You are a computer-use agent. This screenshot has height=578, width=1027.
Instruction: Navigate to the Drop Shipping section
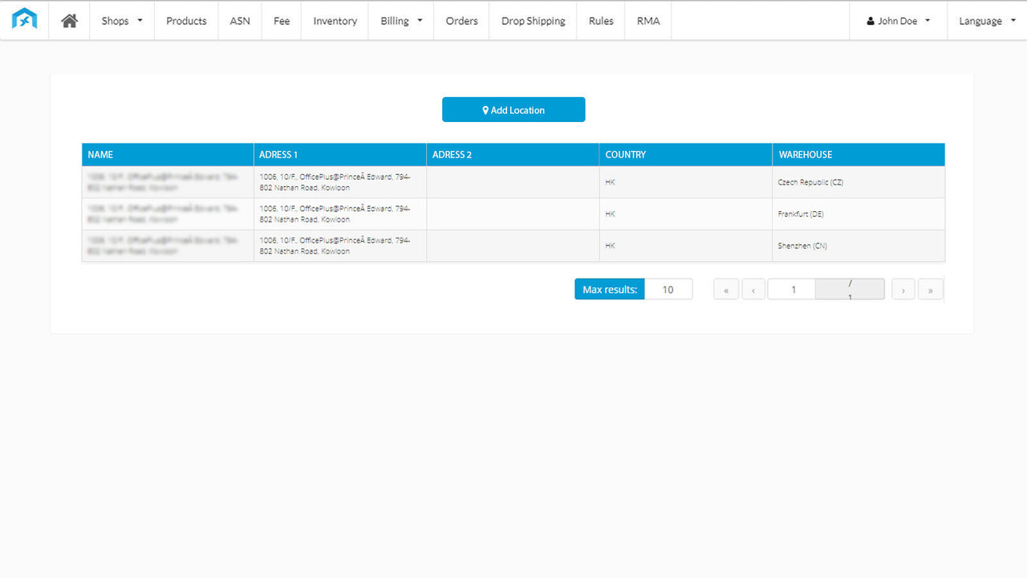point(532,21)
